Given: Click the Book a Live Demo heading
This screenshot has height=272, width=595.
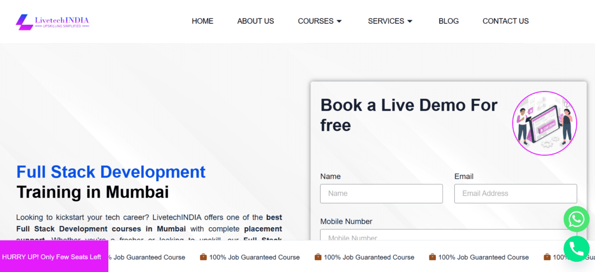Looking at the screenshot, I should pos(408,115).
